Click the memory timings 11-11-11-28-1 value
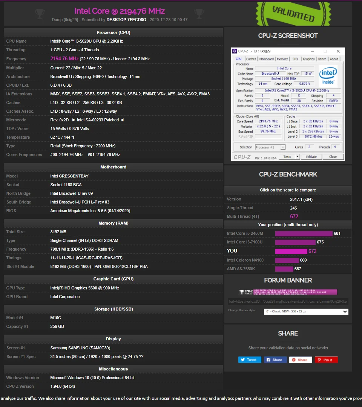This screenshot has width=362, height=407. pyautogui.click(x=86, y=258)
